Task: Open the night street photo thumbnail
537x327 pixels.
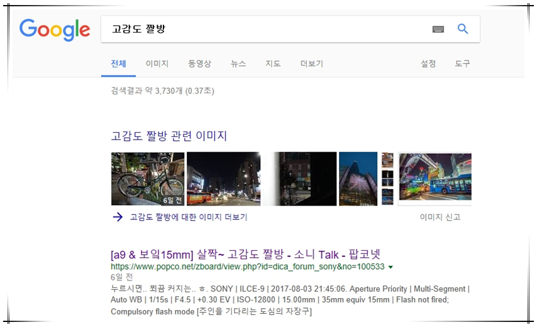Action: coord(223,179)
